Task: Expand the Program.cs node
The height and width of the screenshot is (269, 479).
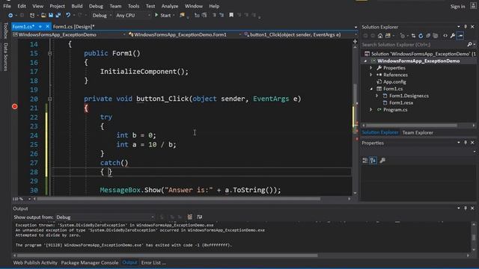Action: coord(371,110)
